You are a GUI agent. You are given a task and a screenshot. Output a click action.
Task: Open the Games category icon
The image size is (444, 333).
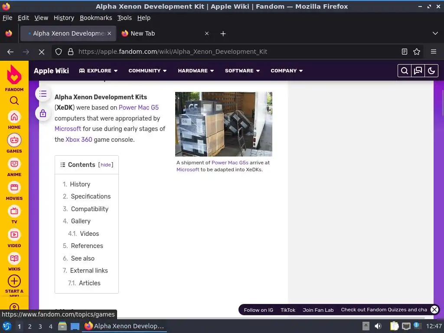click(14, 140)
